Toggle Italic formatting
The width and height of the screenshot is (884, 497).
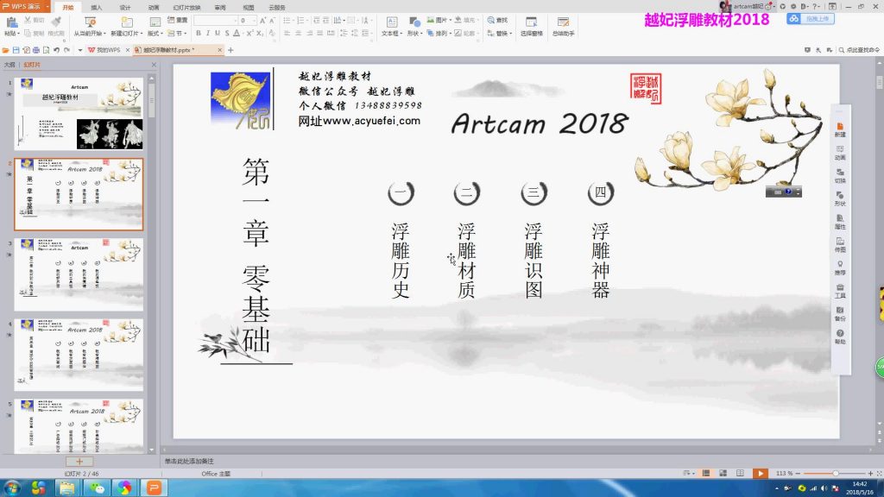(207, 34)
